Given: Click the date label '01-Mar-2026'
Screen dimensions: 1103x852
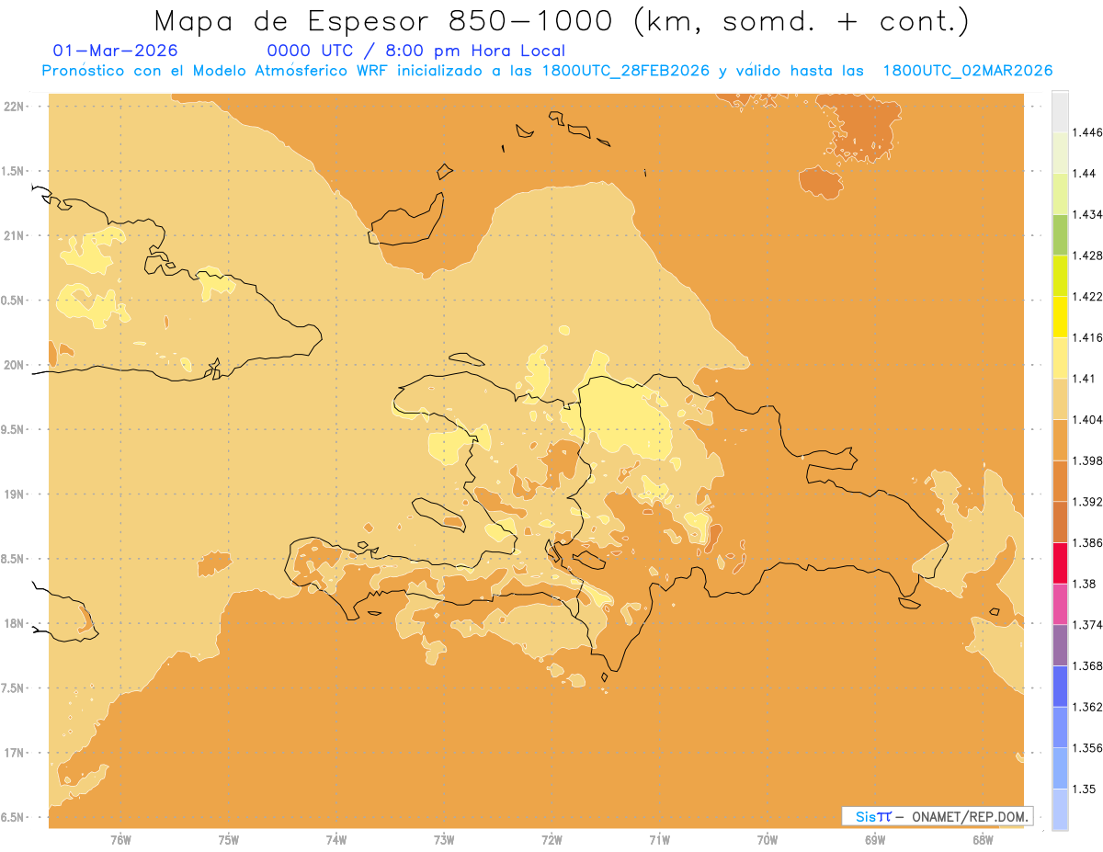Looking at the screenshot, I should click(116, 51).
